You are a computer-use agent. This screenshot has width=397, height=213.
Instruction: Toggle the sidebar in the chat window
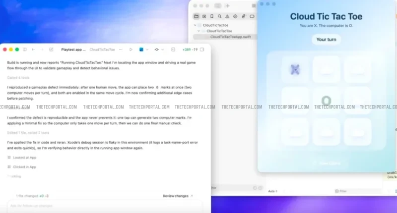(x=24, y=50)
